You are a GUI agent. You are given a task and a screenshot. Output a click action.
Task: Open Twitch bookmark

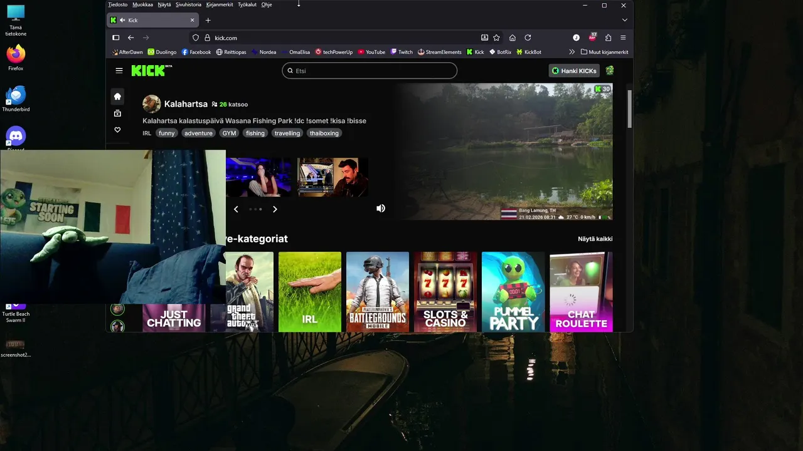(401, 52)
